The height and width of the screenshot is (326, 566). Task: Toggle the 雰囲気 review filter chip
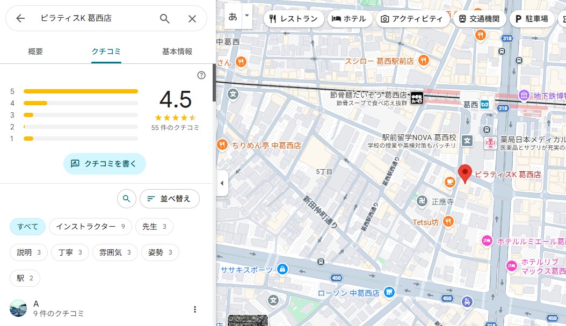[x=115, y=252]
